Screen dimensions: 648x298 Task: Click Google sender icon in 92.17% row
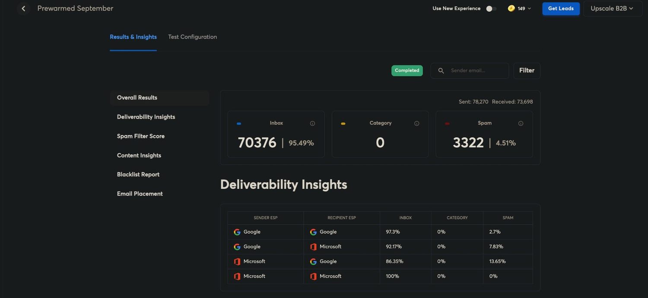[x=237, y=247]
